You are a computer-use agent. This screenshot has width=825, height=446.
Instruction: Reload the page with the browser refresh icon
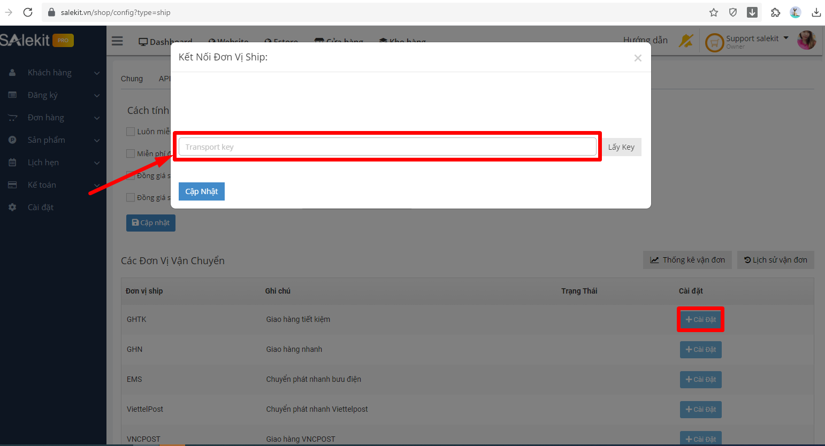[x=28, y=12]
